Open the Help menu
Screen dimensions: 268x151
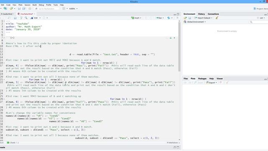pos(62,5)
